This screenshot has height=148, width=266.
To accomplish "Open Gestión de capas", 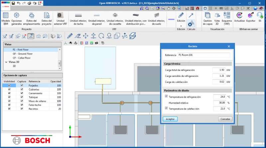I will click(x=207, y=19).
